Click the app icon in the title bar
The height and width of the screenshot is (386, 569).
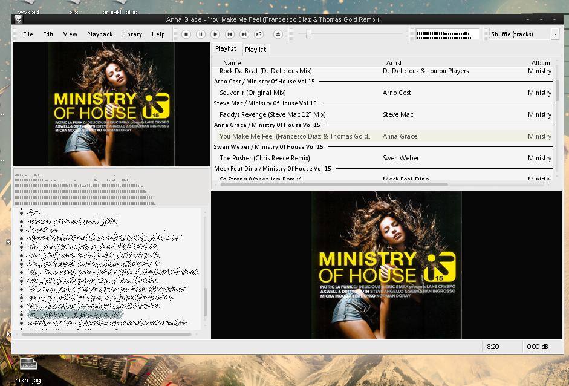pyautogui.click(x=18, y=19)
